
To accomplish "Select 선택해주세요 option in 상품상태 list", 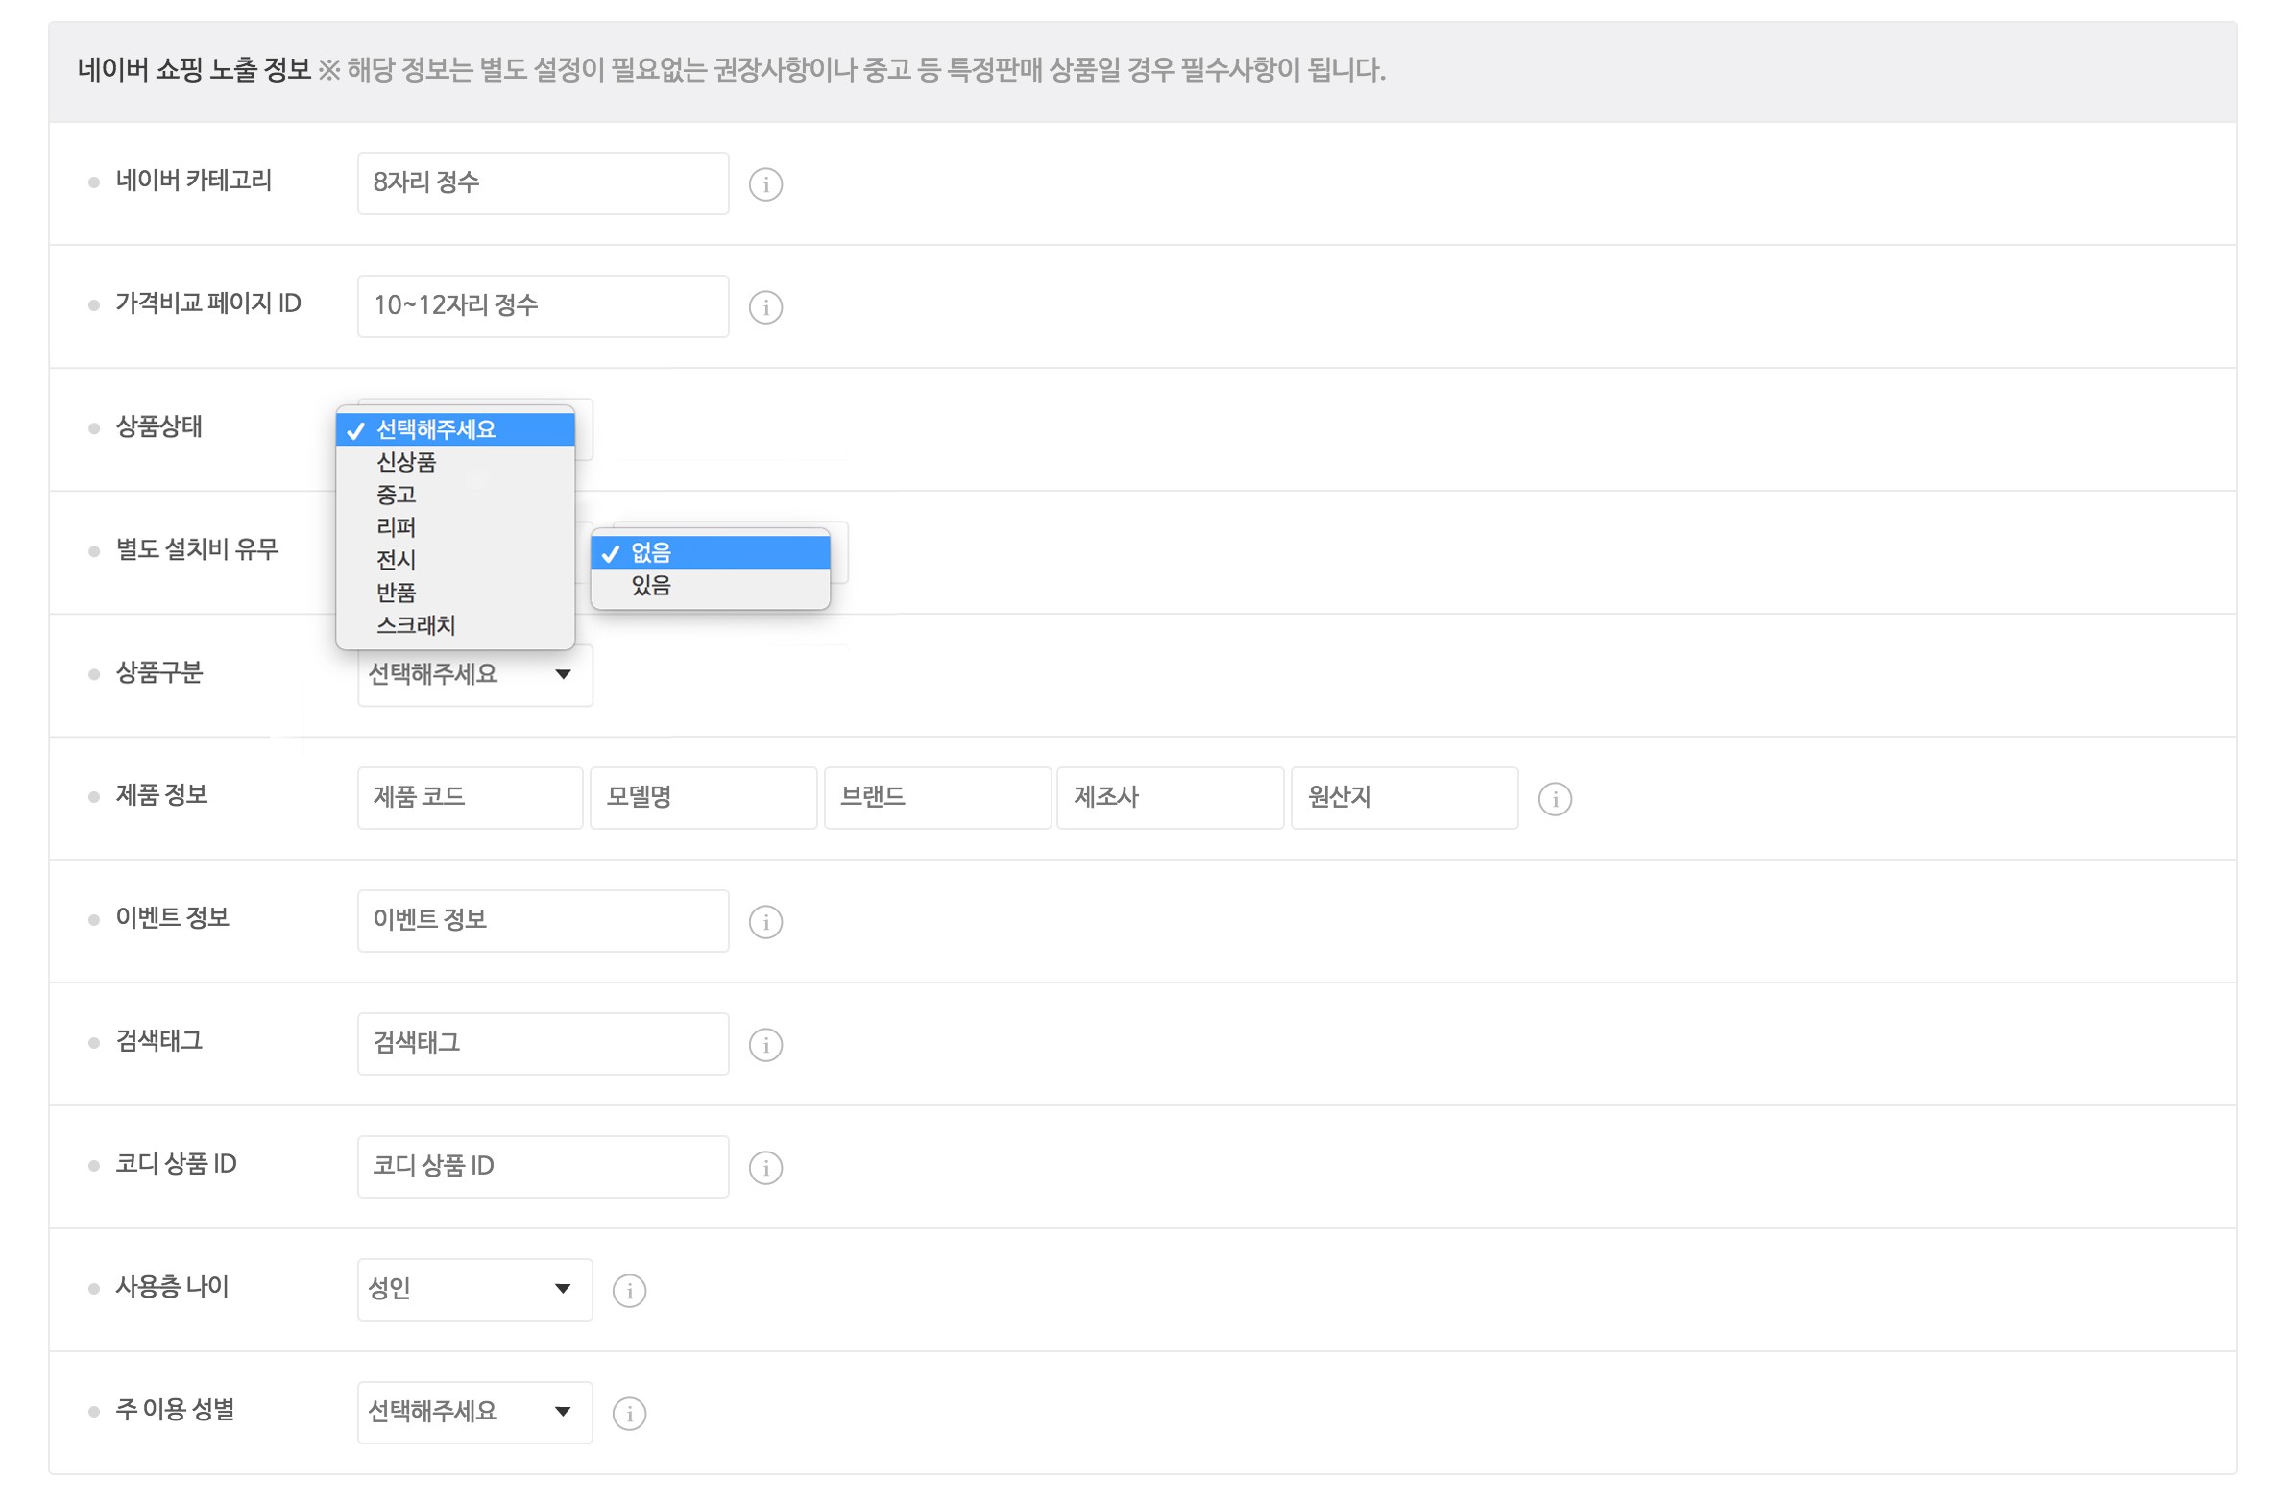I will [x=455, y=429].
